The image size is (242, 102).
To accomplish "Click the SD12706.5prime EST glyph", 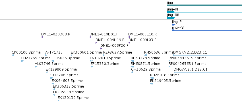I will tap(51, 78).
